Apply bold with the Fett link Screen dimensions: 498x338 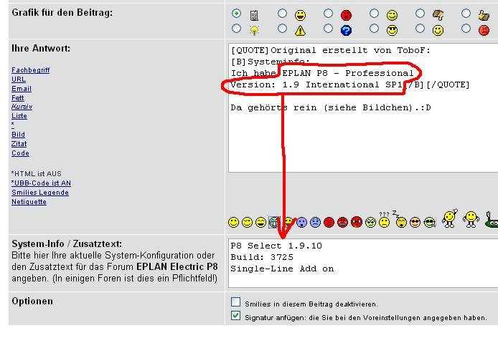coord(18,97)
